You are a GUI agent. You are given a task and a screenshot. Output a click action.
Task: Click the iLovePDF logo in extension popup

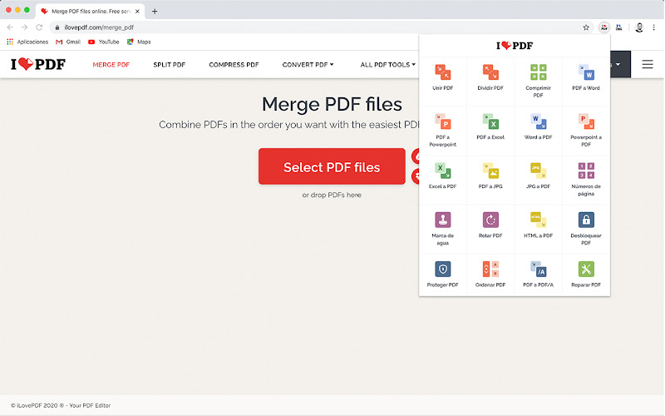click(x=515, y=46)
